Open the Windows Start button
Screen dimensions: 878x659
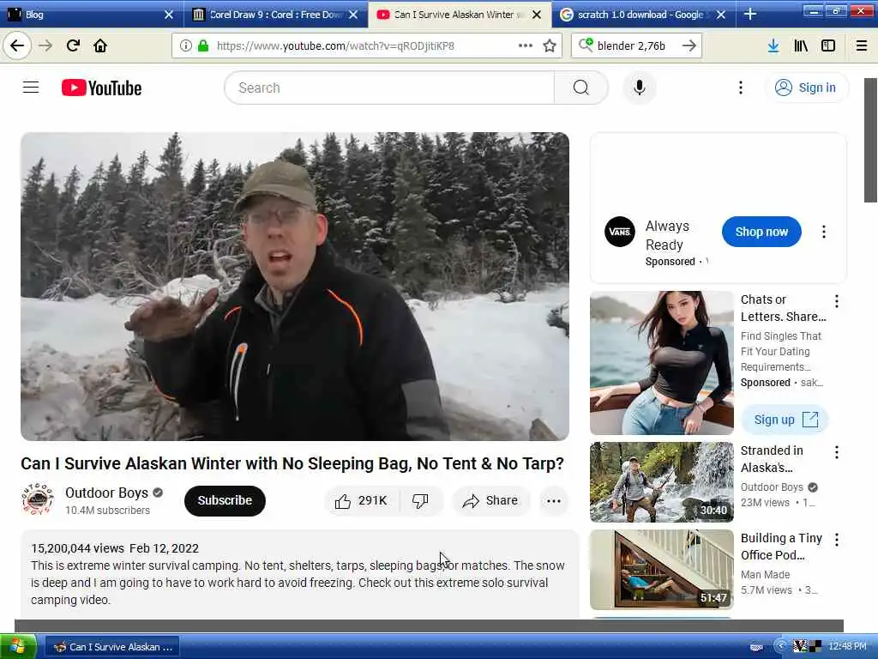pos(18,647)
